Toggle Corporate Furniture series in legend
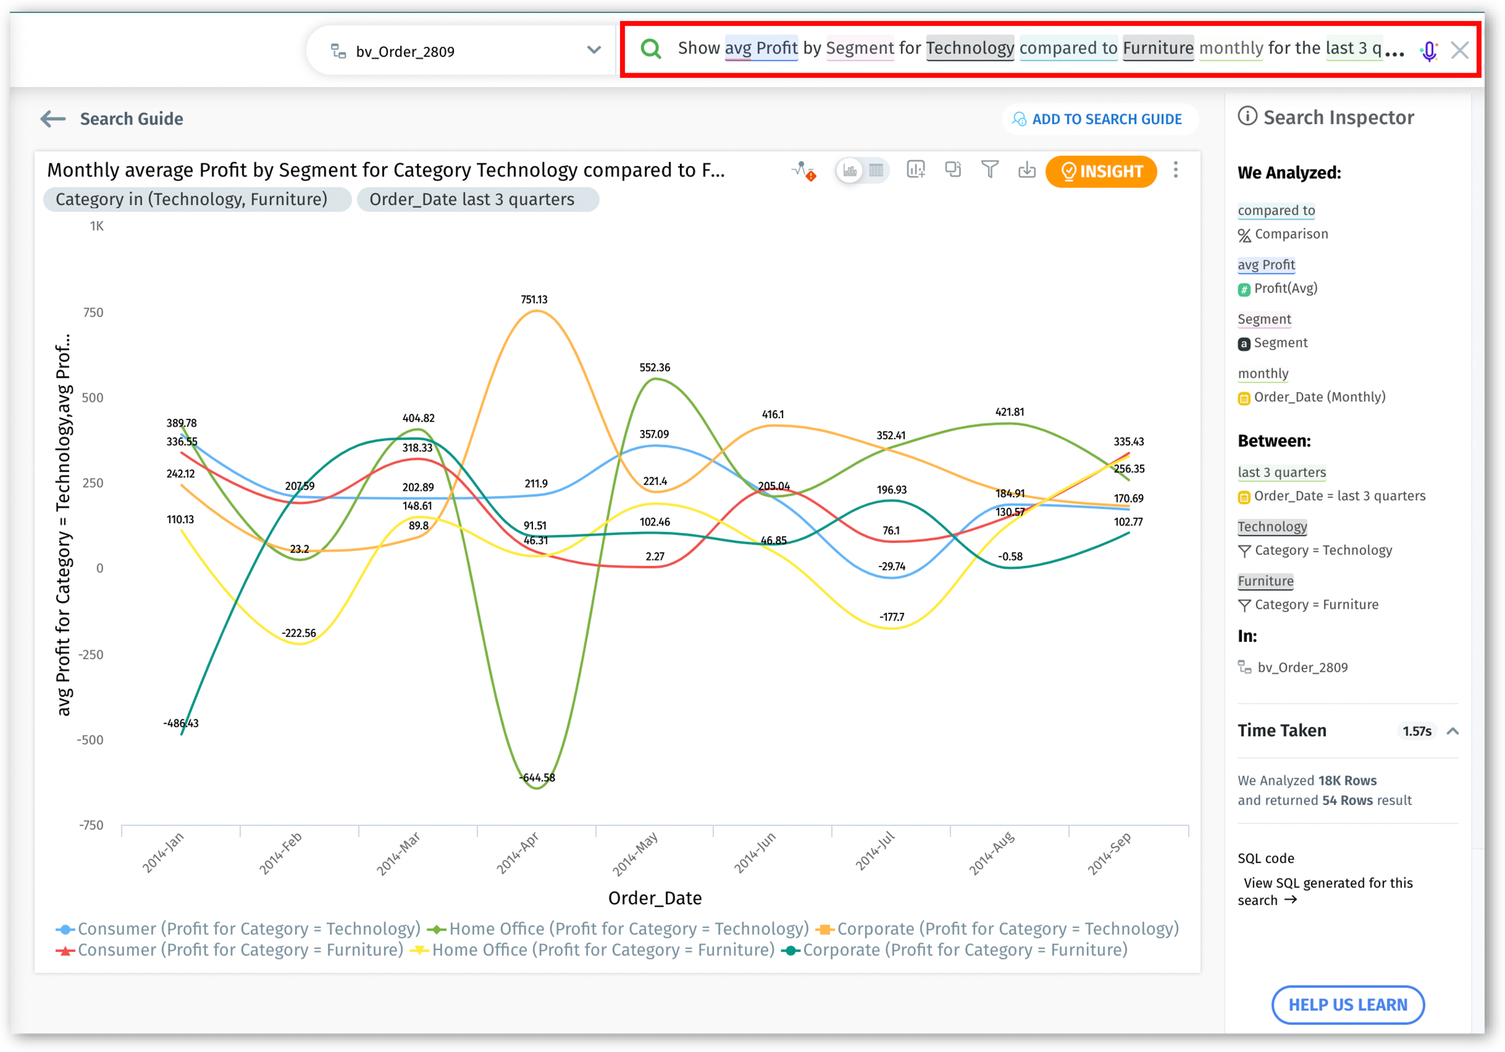Screen dimensions: 1505x1052 [963, 950]
